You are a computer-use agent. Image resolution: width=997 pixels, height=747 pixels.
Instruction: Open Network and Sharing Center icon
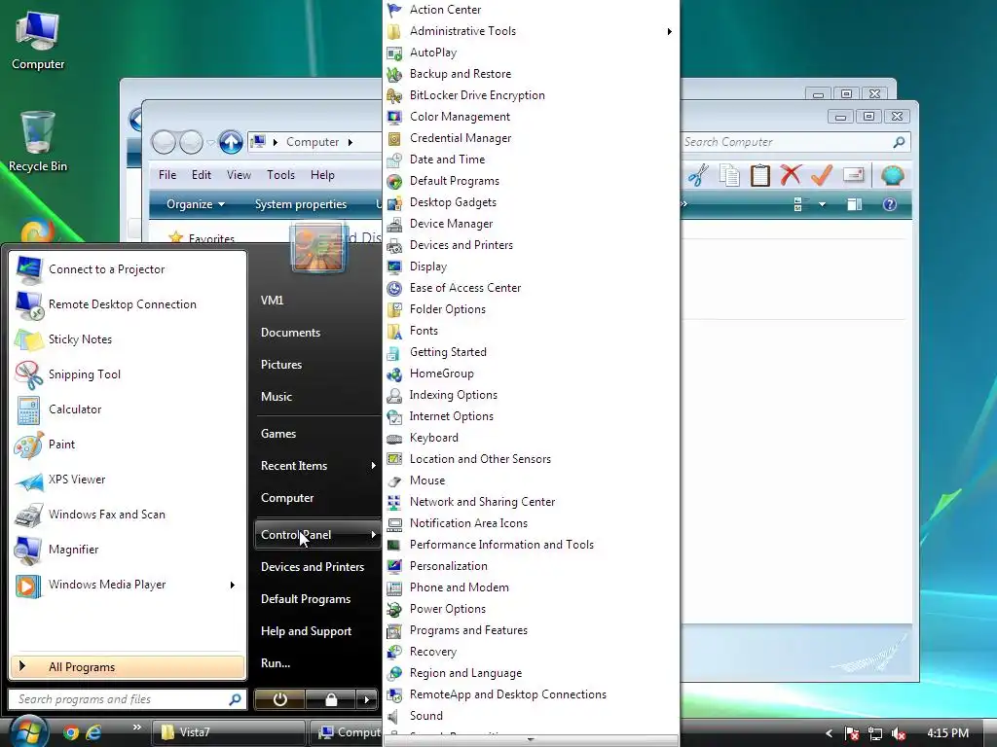394,502
